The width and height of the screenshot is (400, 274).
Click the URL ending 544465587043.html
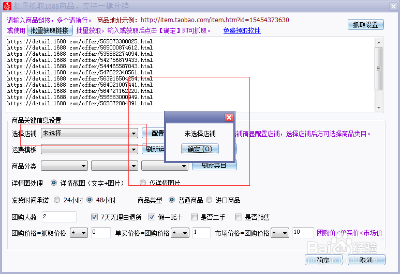(x=80, y=66)
